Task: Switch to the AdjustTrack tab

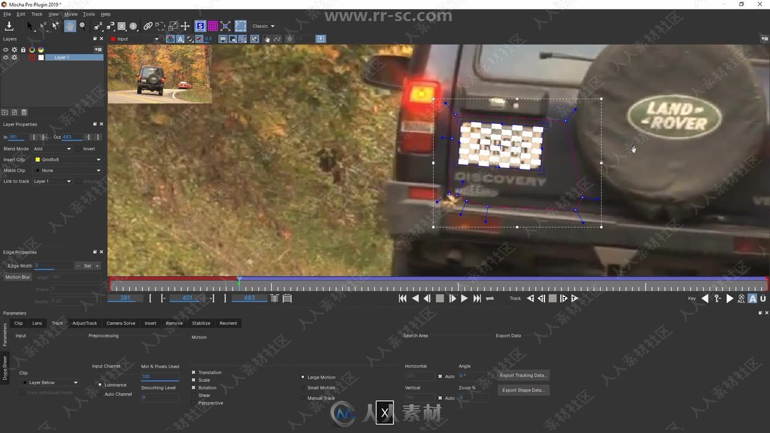Action: (84, 323)
